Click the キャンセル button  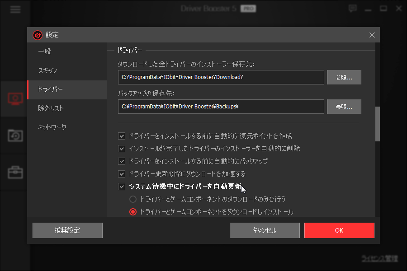pyautogui.click(x=265, y=230)
